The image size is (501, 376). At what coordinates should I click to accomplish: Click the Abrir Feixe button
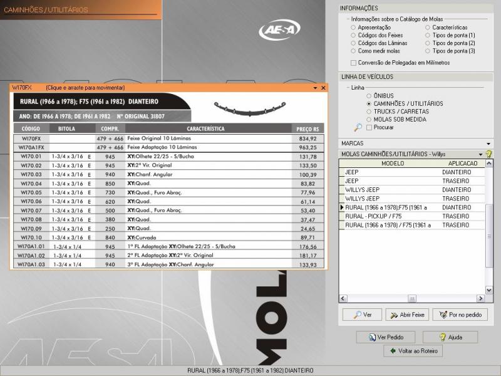(x=407, y=315)
